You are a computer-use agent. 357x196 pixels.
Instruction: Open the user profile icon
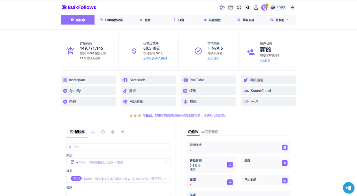pyautogui.click(x=256, y=8)
